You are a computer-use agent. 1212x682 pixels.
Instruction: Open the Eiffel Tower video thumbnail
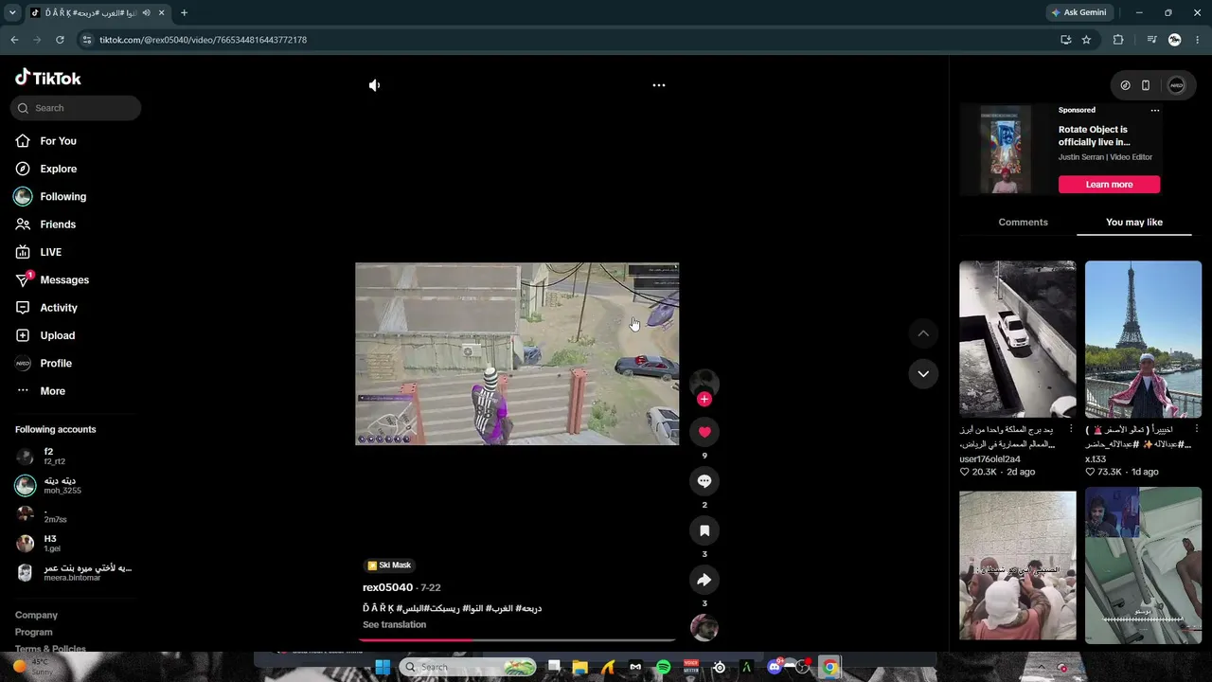click(x=1143, y=339)
